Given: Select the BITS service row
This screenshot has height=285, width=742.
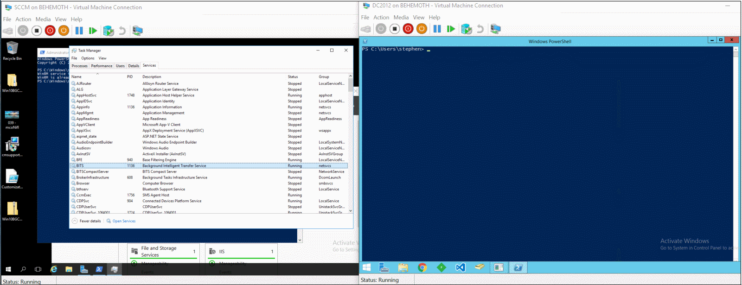Looking at the screenshot, I should coord(209,165).
